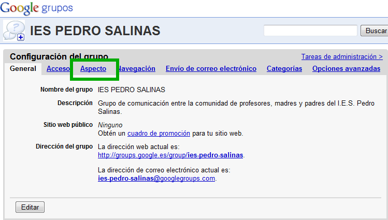
Task: Click the Nombre del grupo label
Action: [x=66, y=90]
